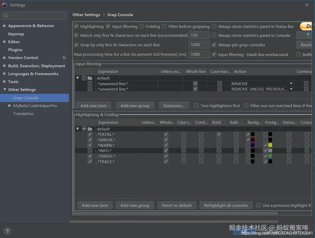Click the .*FATAL.* expression cell
Viewport: 315px width, 238px height.
tap(117, 134)
